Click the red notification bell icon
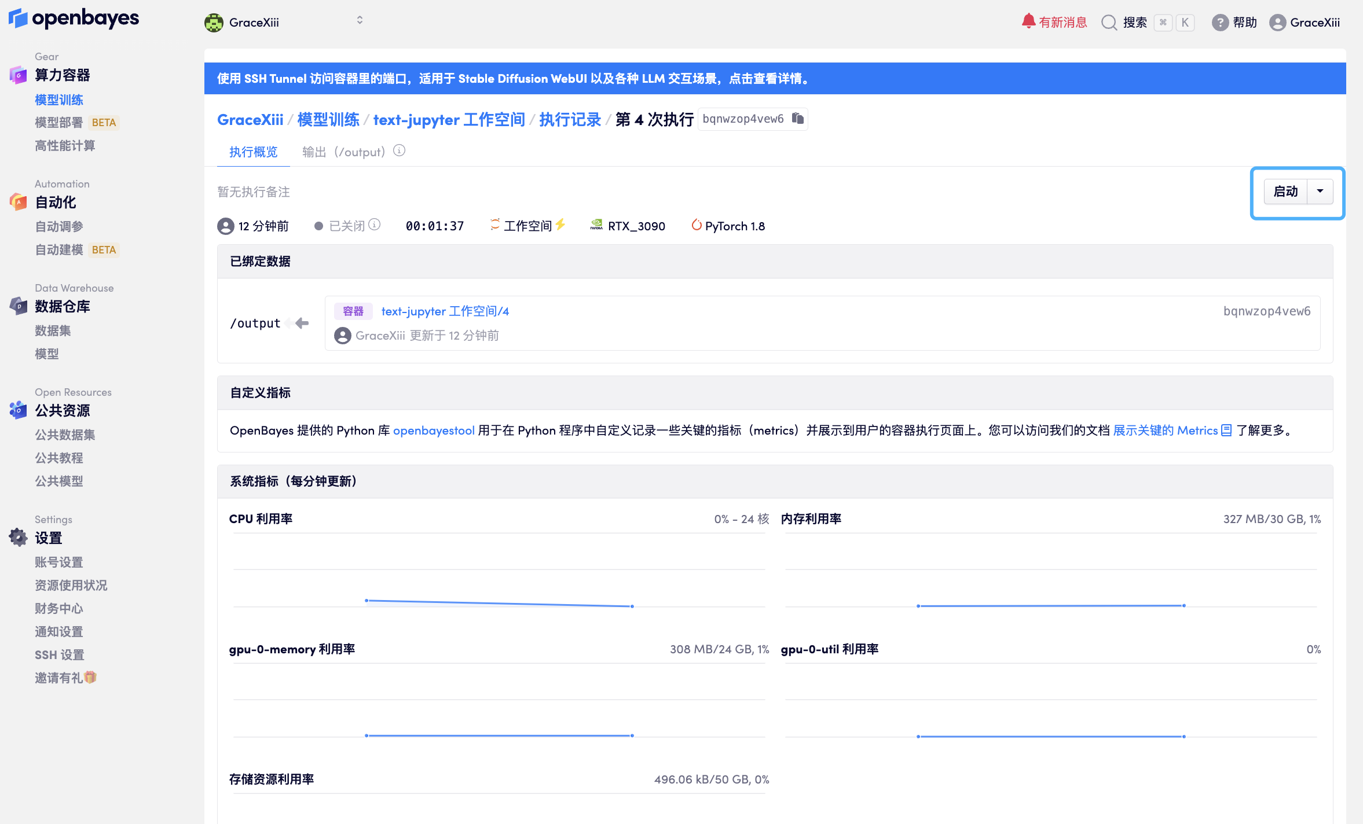 click(1028, 21)
